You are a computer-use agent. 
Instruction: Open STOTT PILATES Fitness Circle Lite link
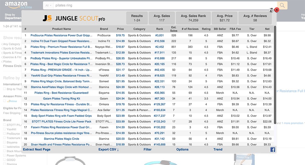62,121
